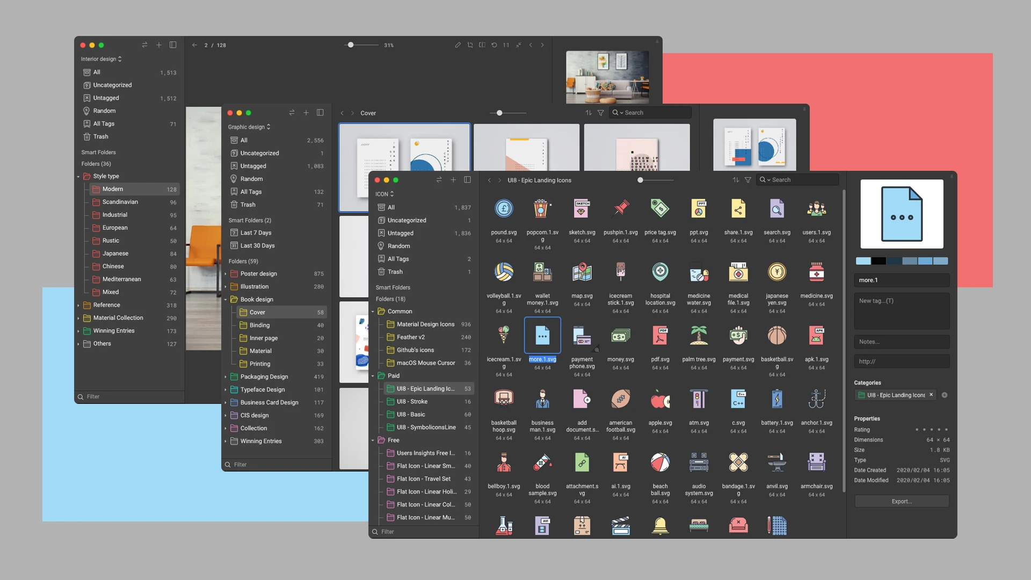1031x580 pixels.
Task: Select the basketball.svg thumbnail
Action: pyautogui.click(x=777, y=335)
